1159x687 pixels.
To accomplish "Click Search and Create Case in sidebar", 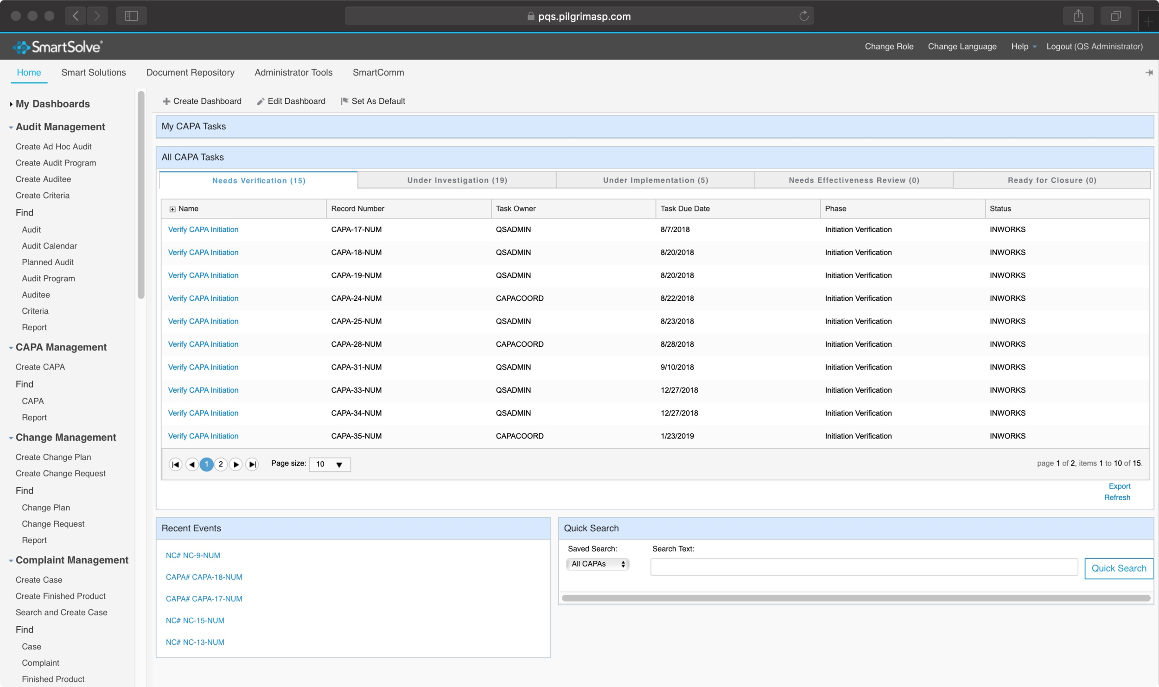I will 61,613.
